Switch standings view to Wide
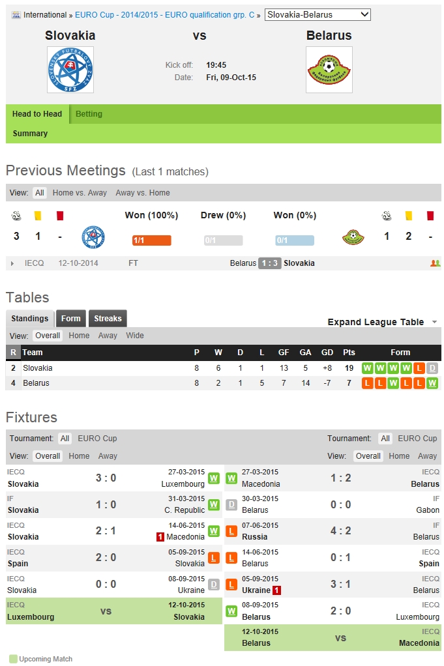The image size is (444, 666). coord(135,336)
